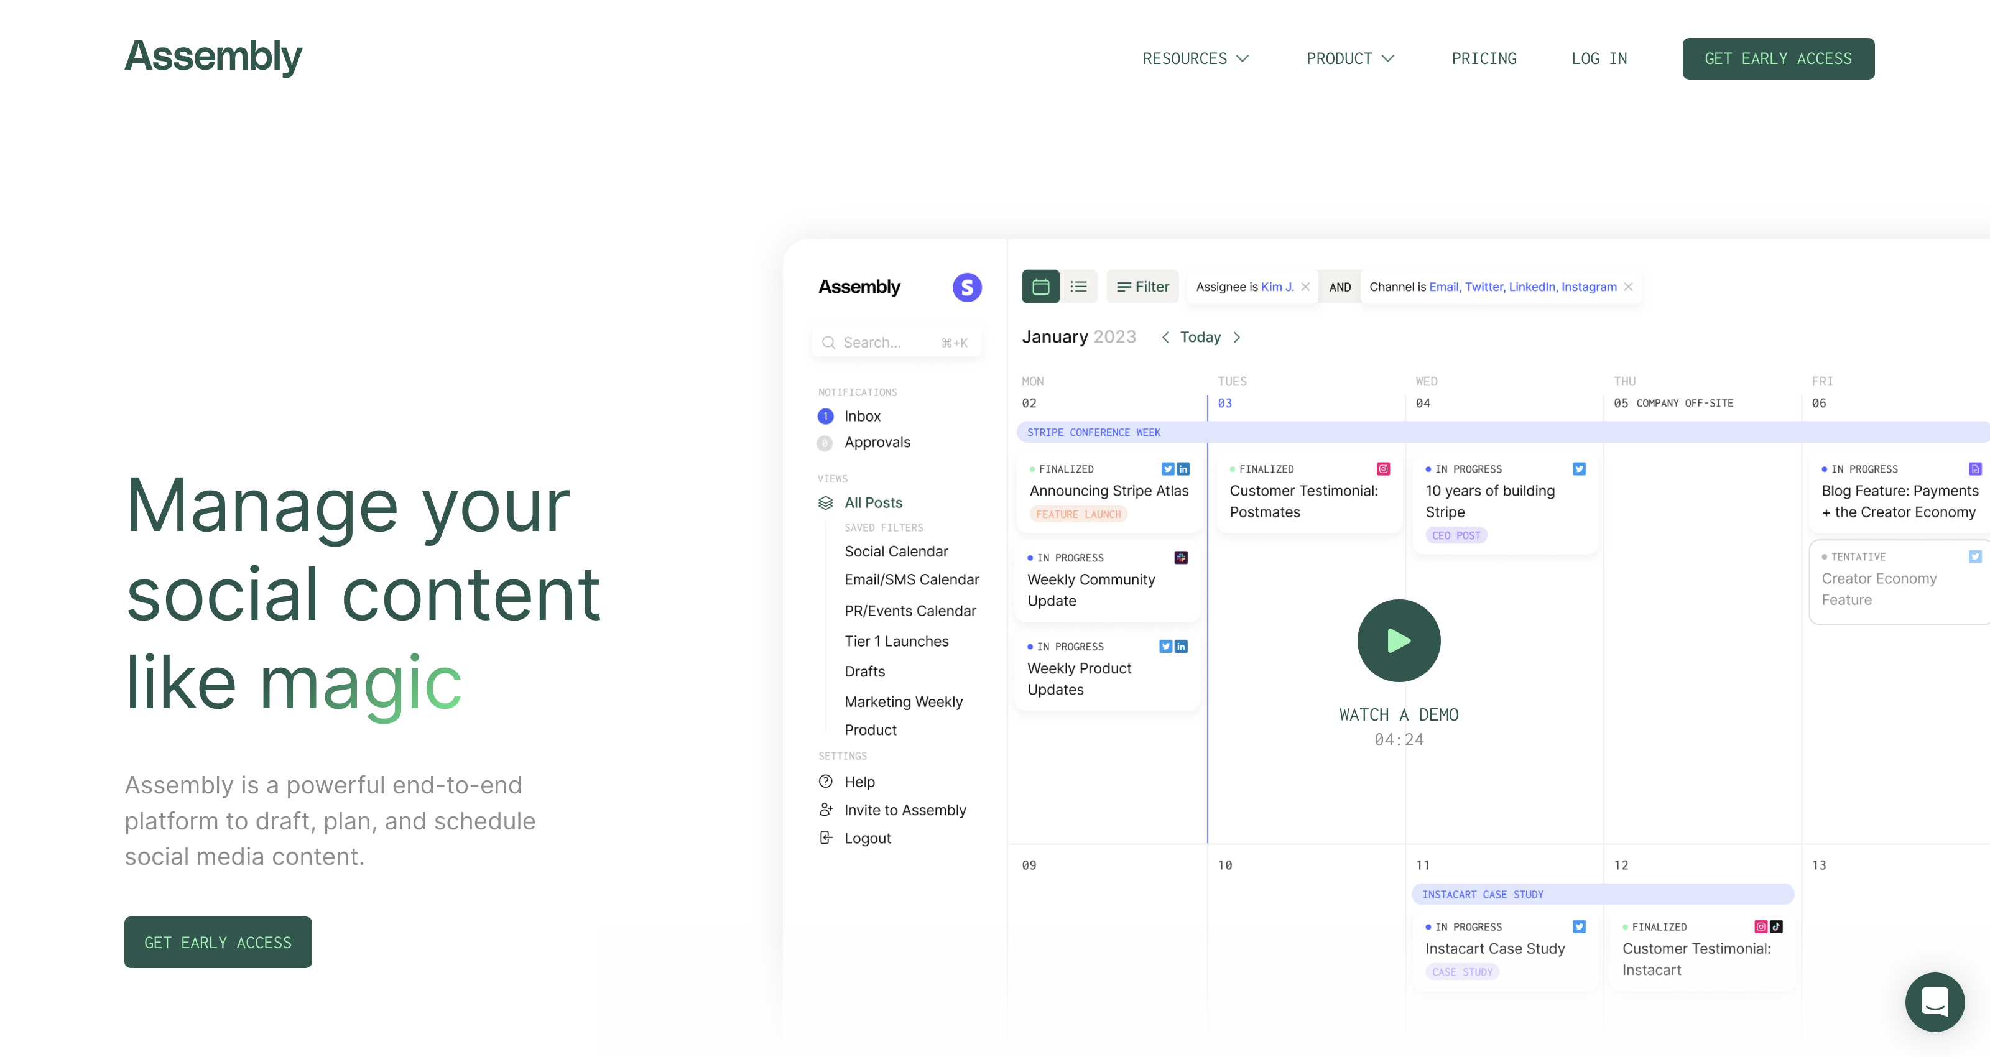Open Blog Feature: Payments post

click(1900, 492)
